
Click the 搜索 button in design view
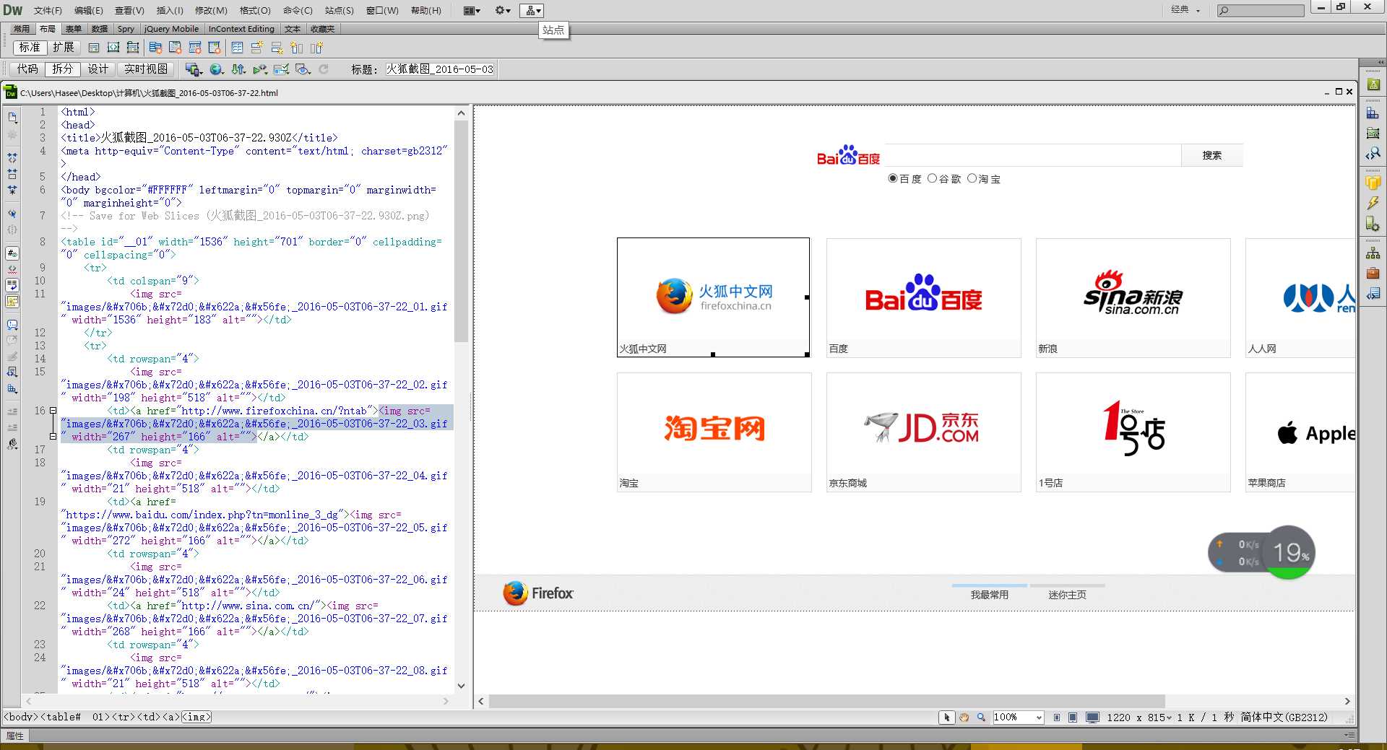tap(1212, 155)
